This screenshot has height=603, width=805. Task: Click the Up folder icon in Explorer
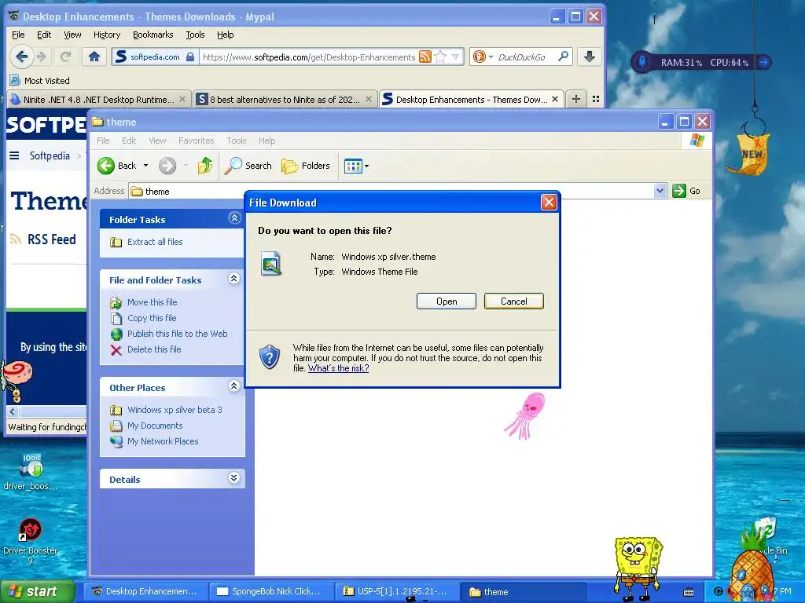(x=205, y=166)
